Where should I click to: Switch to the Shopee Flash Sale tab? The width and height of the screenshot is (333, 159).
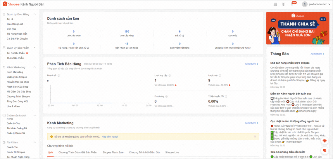pyautogui.click(x=113, y=152)
